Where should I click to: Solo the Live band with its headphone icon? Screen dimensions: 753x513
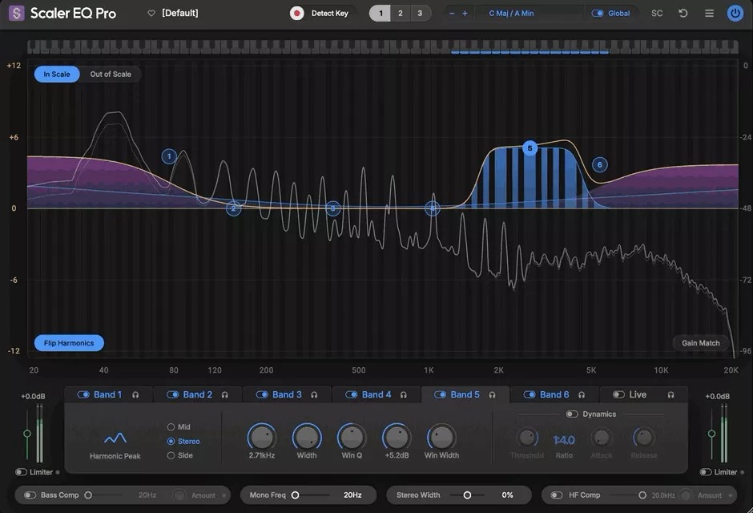pos(670,395)
